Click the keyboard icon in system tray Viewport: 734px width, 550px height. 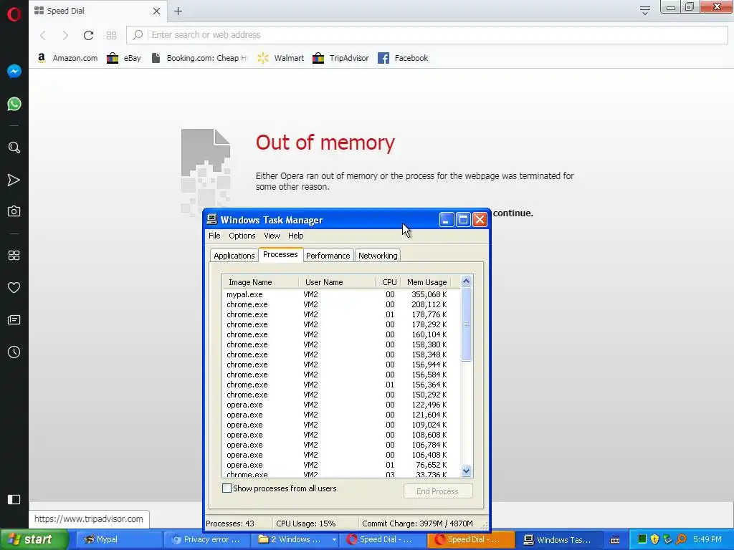point(615,540)
